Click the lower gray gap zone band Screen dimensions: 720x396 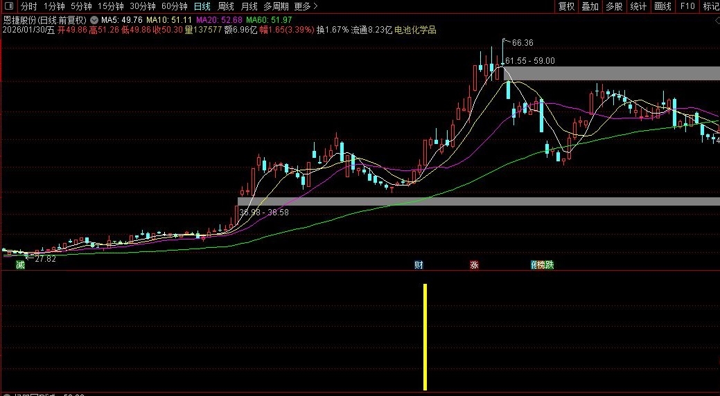478,201
